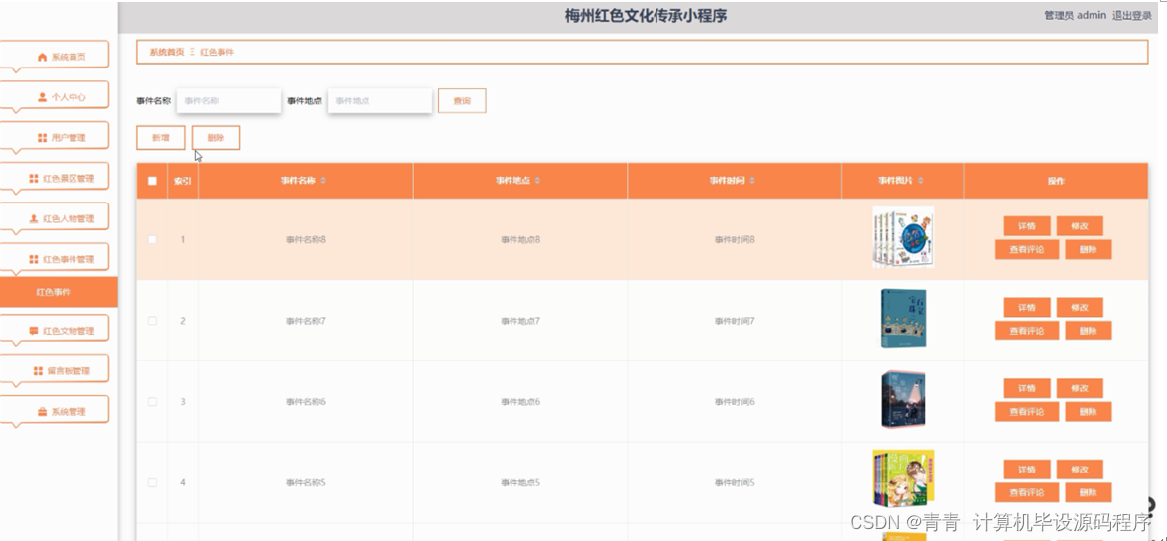Click the person icon beside 个人中心
Screen dimensions: 1167x541
tap(42, 96)
